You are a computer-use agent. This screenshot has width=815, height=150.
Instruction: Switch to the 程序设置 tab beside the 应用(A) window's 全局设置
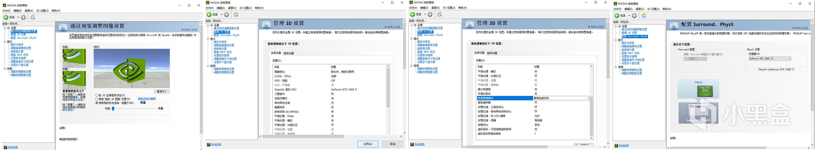(288, 53)
